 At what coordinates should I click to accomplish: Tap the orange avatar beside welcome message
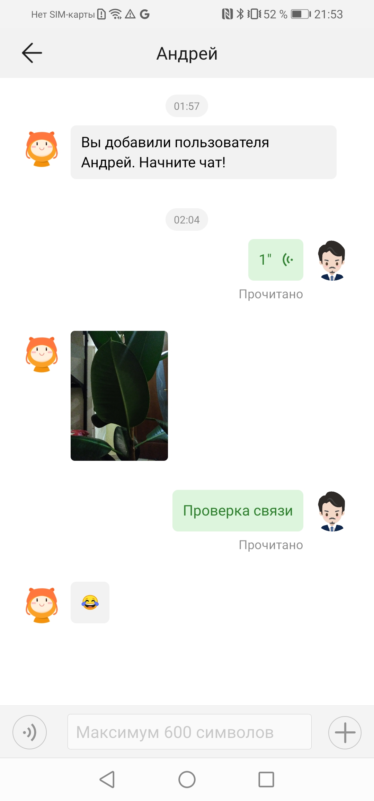[42, 149]
